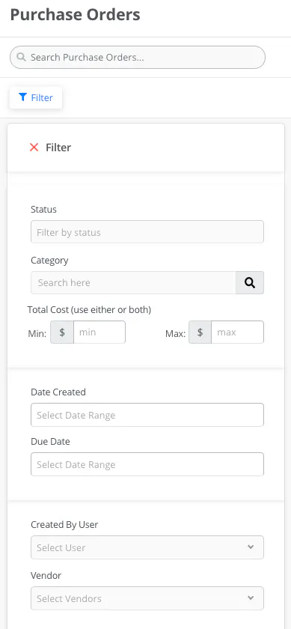Screen dimensions: 291x629
Task: Click the max total cost input
Action: (237, 332)
